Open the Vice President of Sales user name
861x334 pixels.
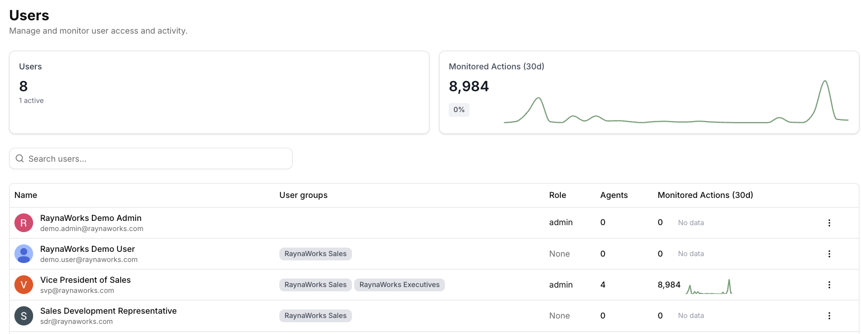click(85, 280)
